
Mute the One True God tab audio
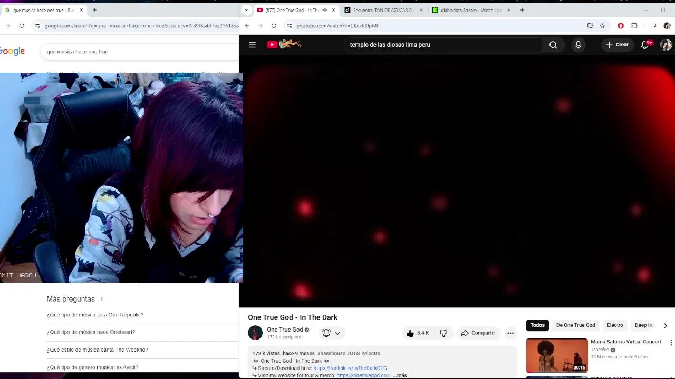tap(324, 10)
